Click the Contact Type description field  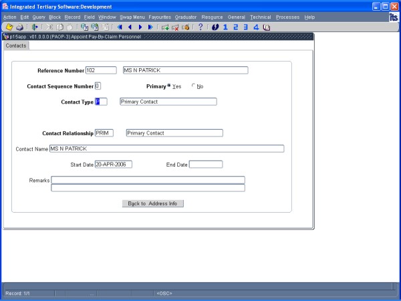168,102
